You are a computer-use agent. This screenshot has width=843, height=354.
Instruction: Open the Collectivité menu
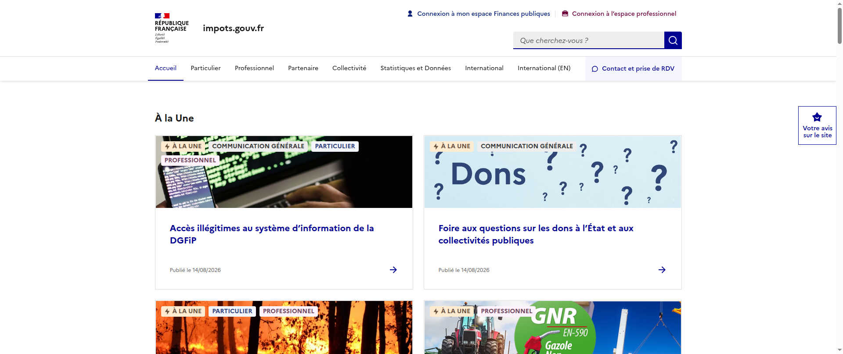pyautogui.click(x=349, y=68)
